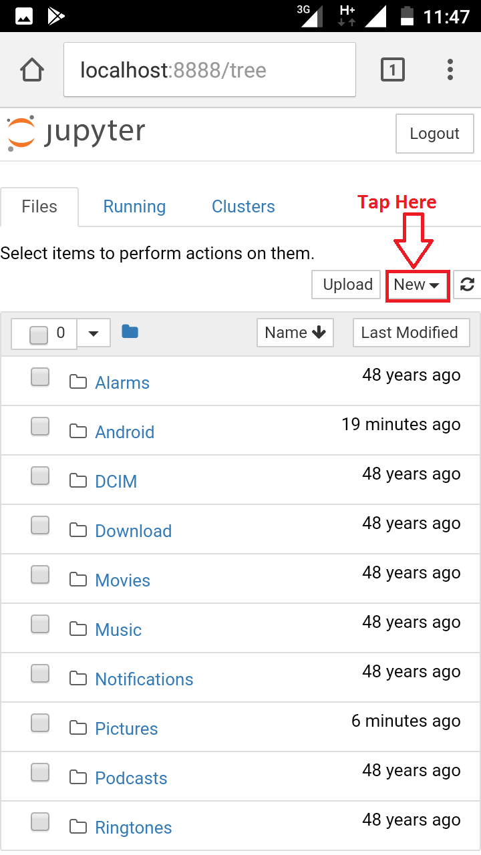This screenshot has height=855, width=481.
Task: Open the browser overflow menu
Action: 450,69
